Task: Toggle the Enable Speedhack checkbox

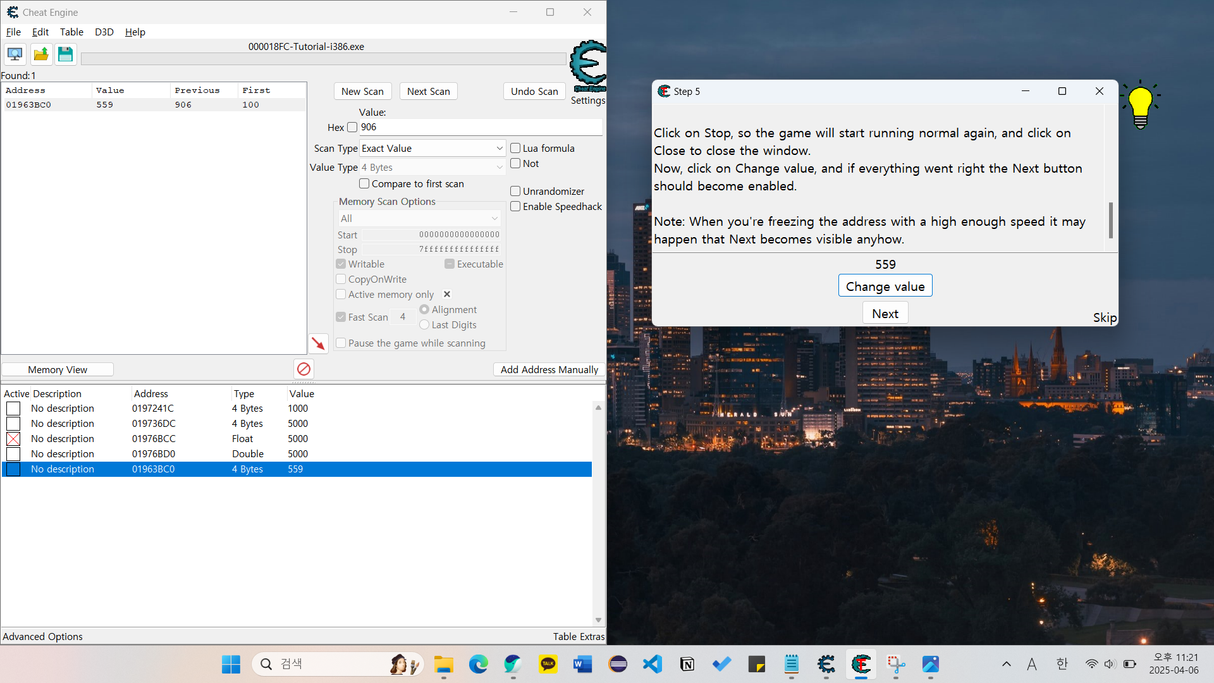Action: (515, 206)
